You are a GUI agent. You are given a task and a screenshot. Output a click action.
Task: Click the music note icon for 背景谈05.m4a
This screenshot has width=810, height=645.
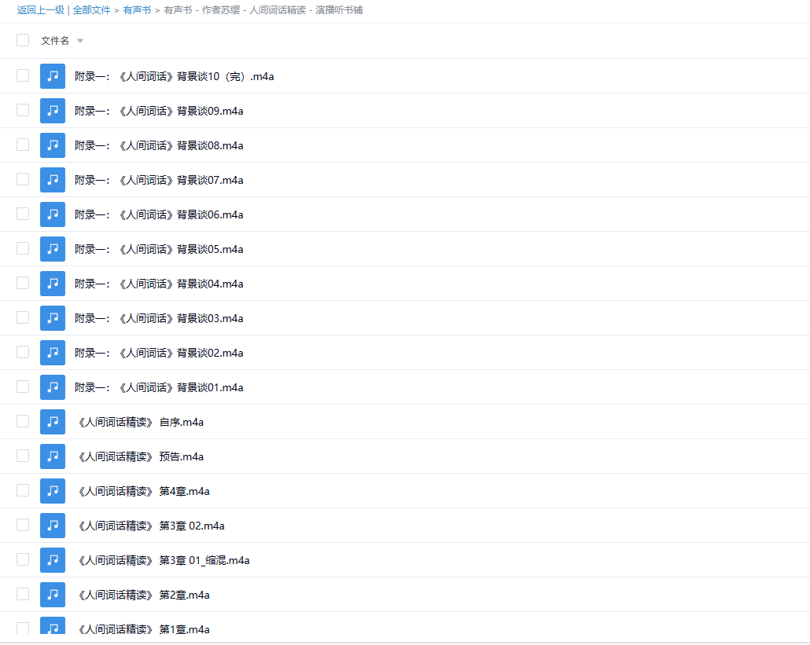(53, 249)
